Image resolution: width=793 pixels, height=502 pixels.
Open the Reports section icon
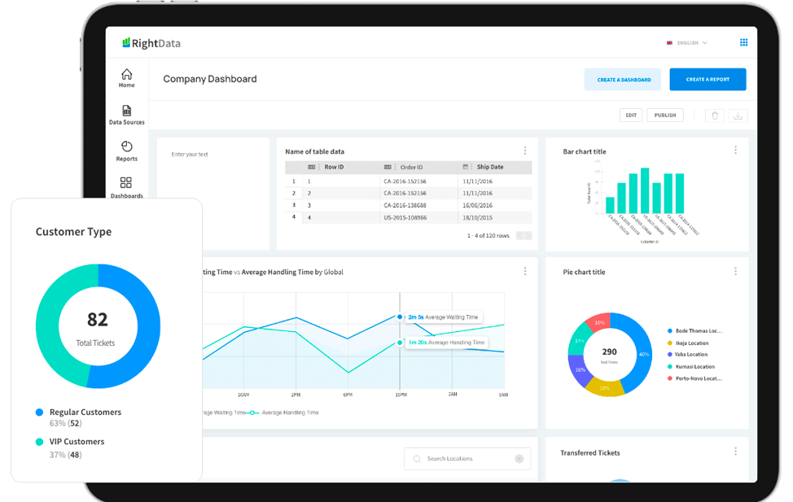(126, 146)
